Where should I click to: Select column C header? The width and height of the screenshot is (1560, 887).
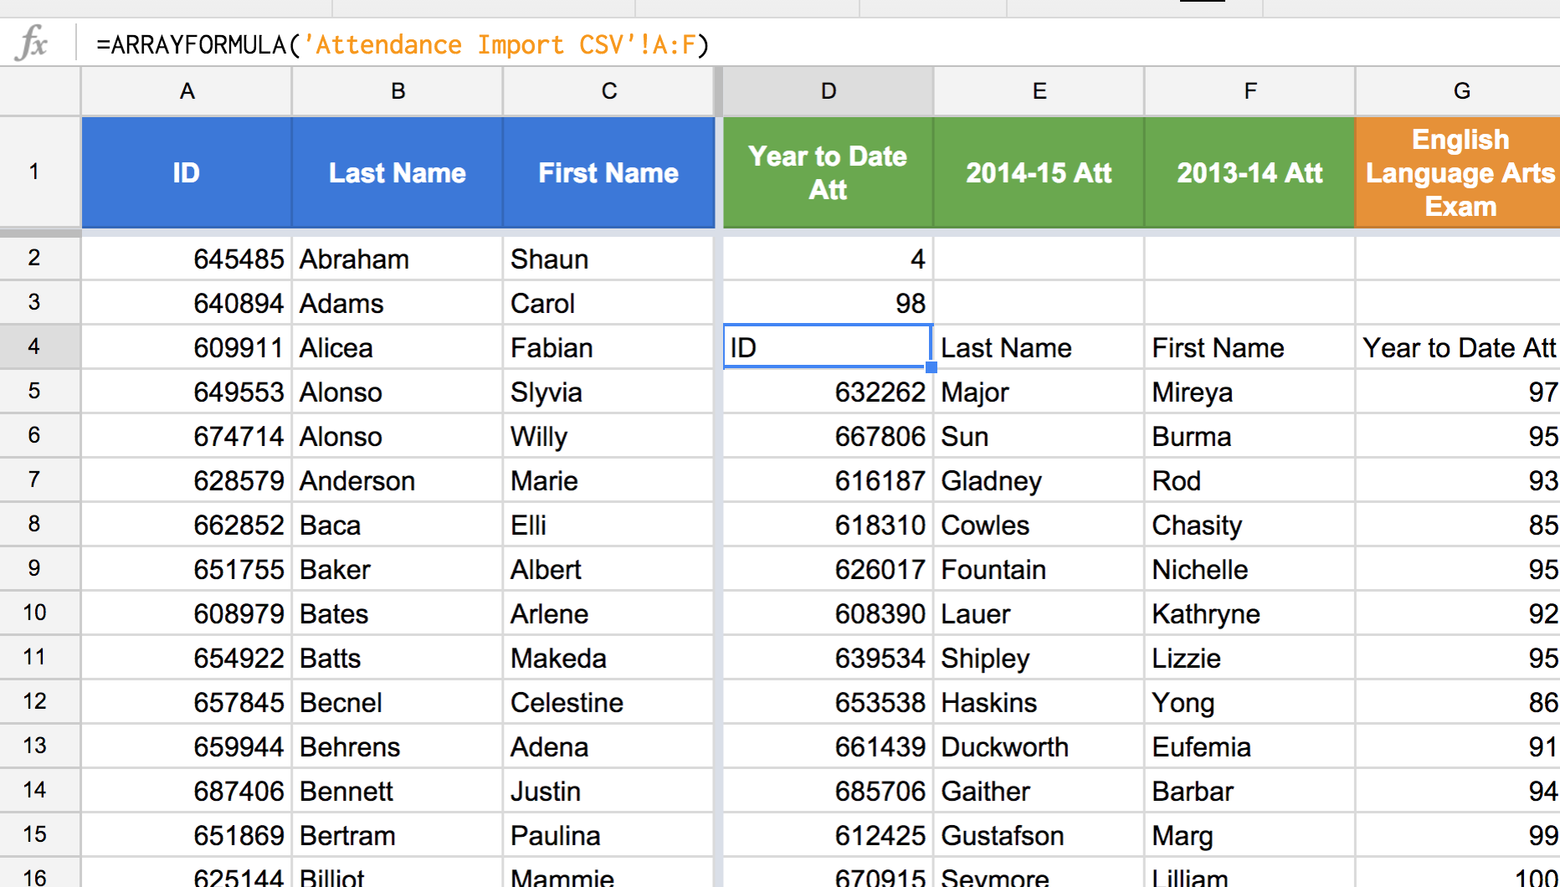coord(608,91)
